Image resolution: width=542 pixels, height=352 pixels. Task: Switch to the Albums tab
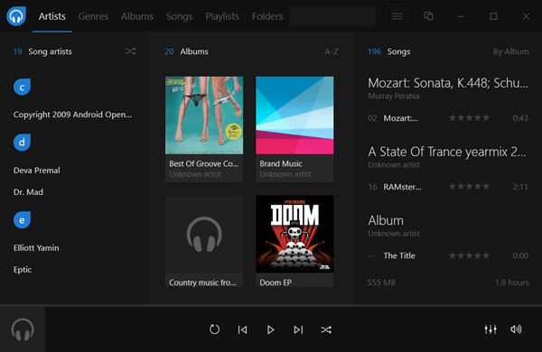point(137,16)
